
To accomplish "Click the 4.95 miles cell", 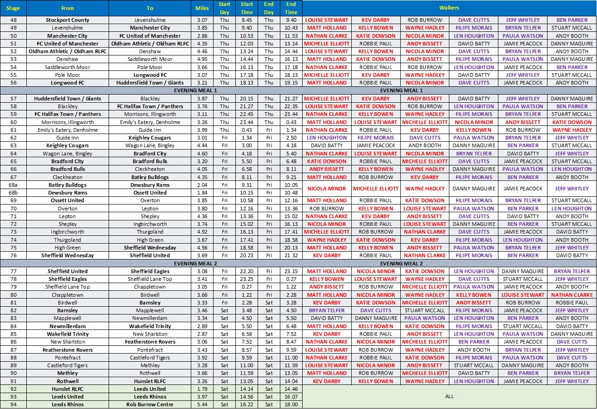I will [202, 59].
